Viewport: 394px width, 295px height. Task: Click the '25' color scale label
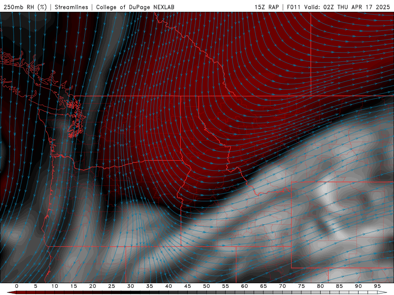pyautogui.click(x=112, y=286)
